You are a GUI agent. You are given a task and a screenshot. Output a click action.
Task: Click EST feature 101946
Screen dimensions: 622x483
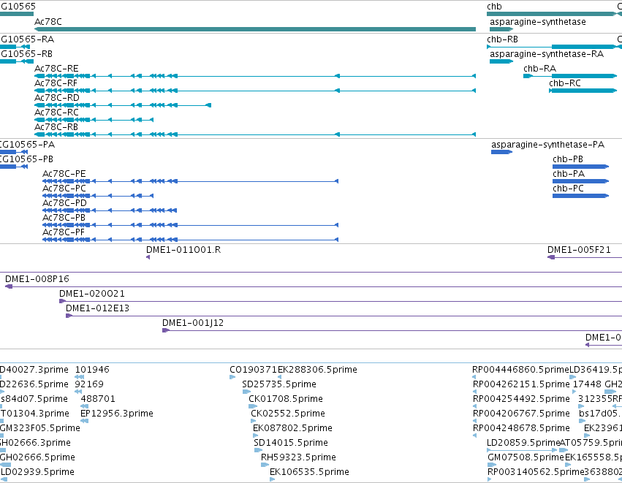(80, 377)
